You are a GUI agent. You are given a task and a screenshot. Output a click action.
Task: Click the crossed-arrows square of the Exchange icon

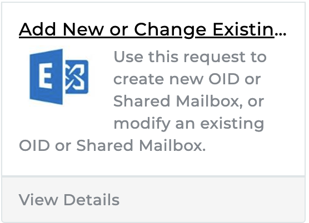tap(77, 77)
